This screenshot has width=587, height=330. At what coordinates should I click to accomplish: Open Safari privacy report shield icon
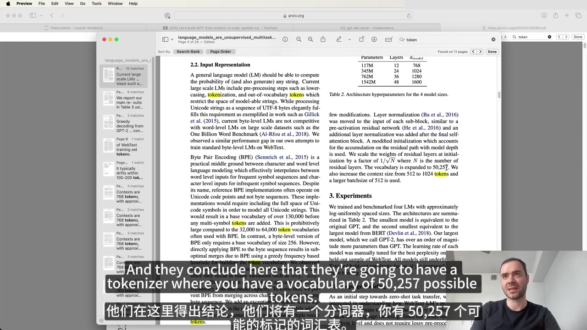[x=167, y=16]
